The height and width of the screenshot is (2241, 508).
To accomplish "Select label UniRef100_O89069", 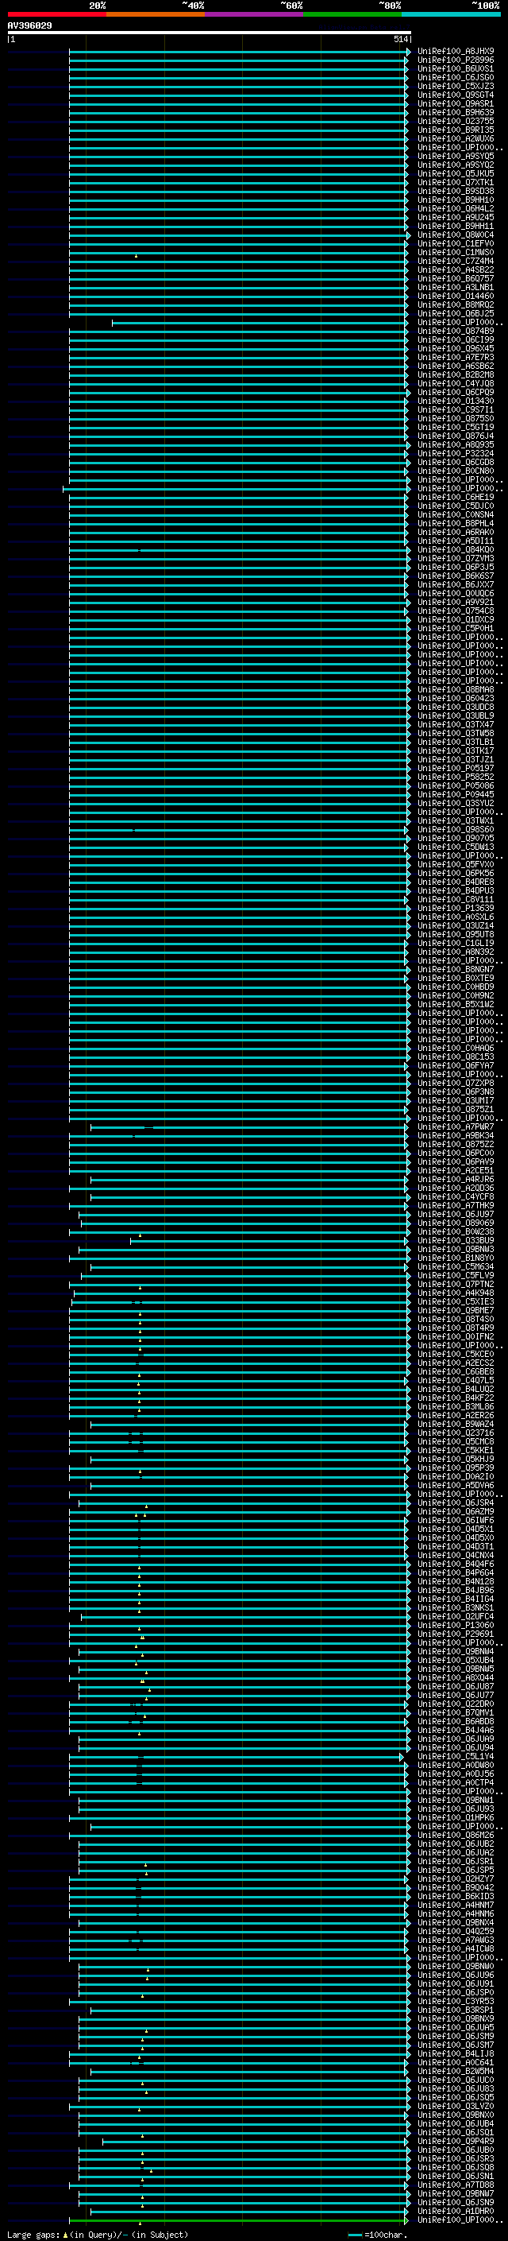I will (x=456, y=1223).
